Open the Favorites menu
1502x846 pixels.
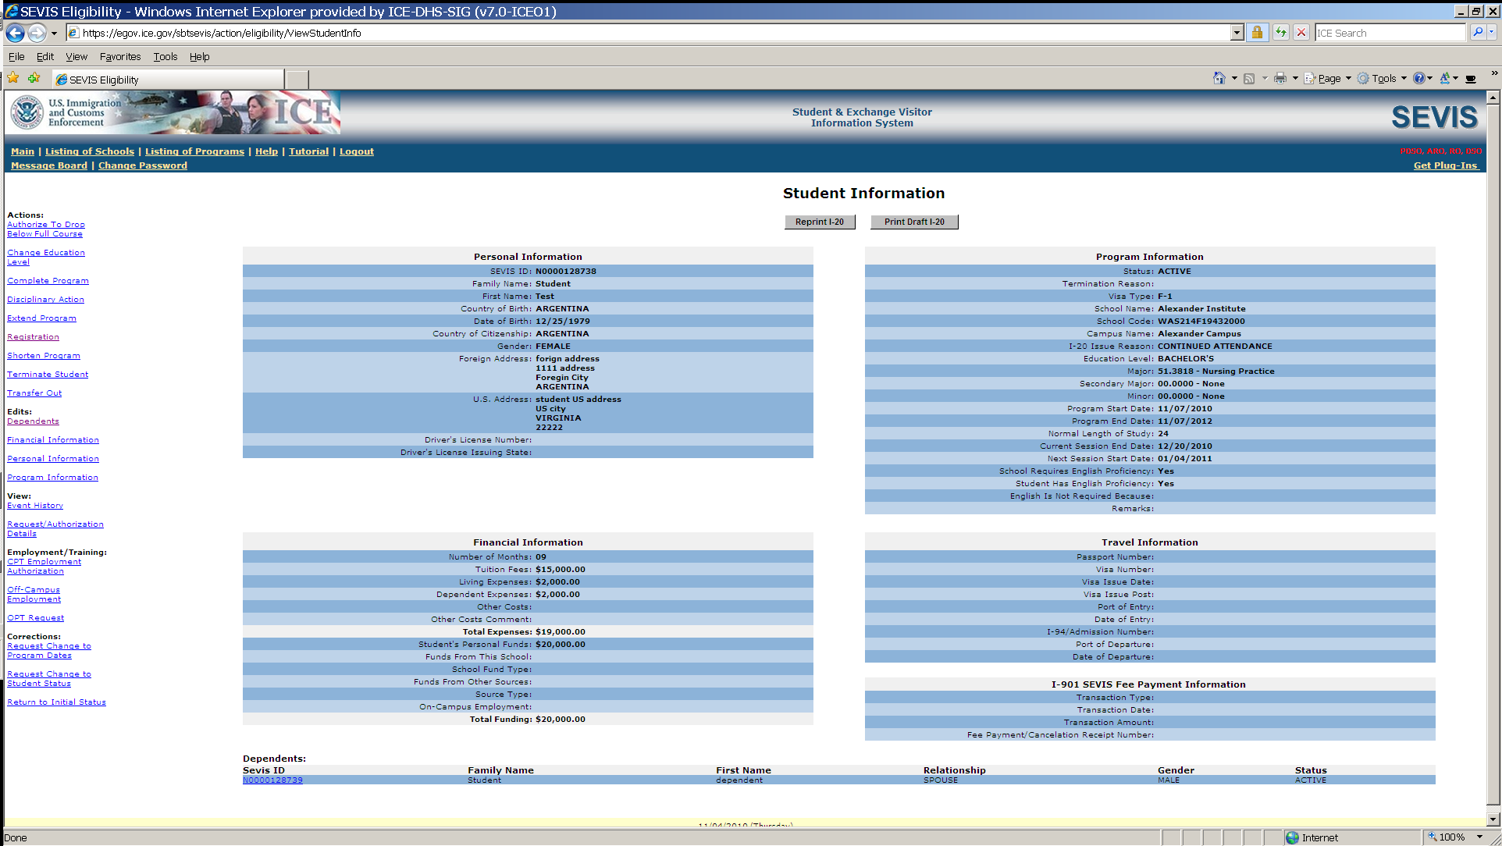coord(119,56)
